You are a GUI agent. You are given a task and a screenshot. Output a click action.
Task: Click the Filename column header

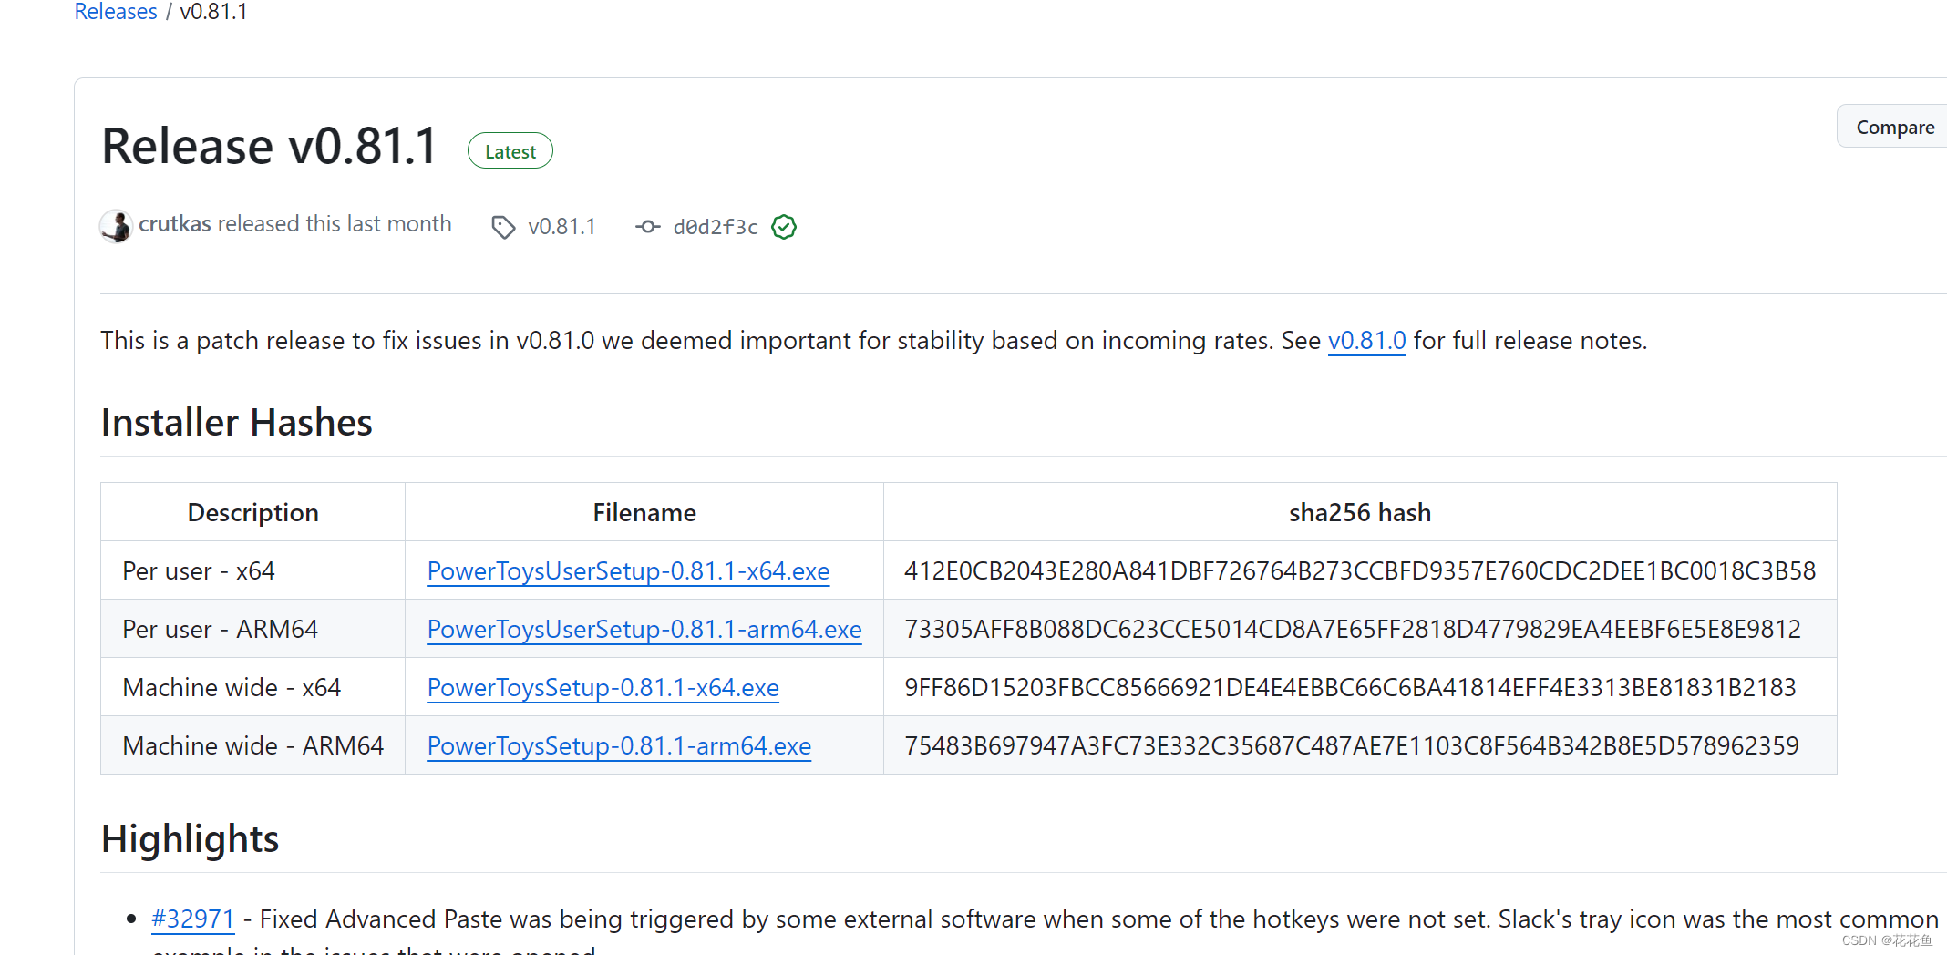coord(644,512)
